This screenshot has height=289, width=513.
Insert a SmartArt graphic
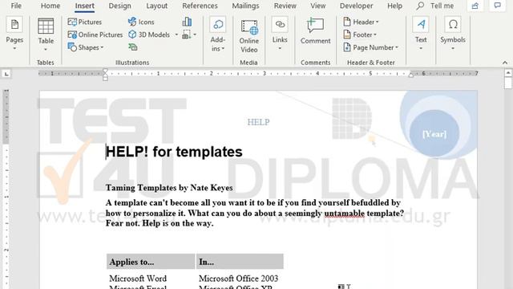pos(132,47)
